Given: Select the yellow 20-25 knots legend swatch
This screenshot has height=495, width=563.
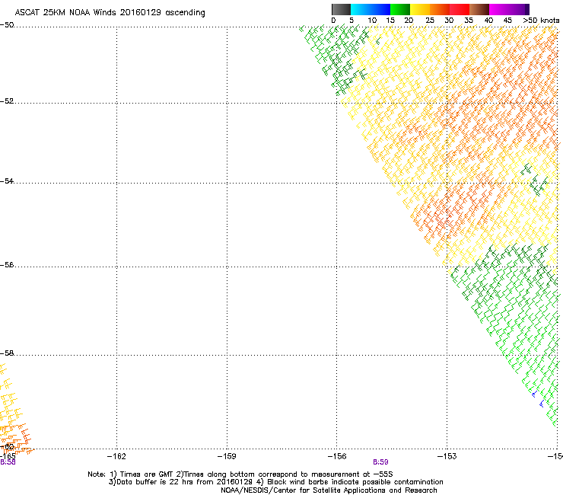Looking at the screenshot, I should pyautogui.click(x=420, y=9).
